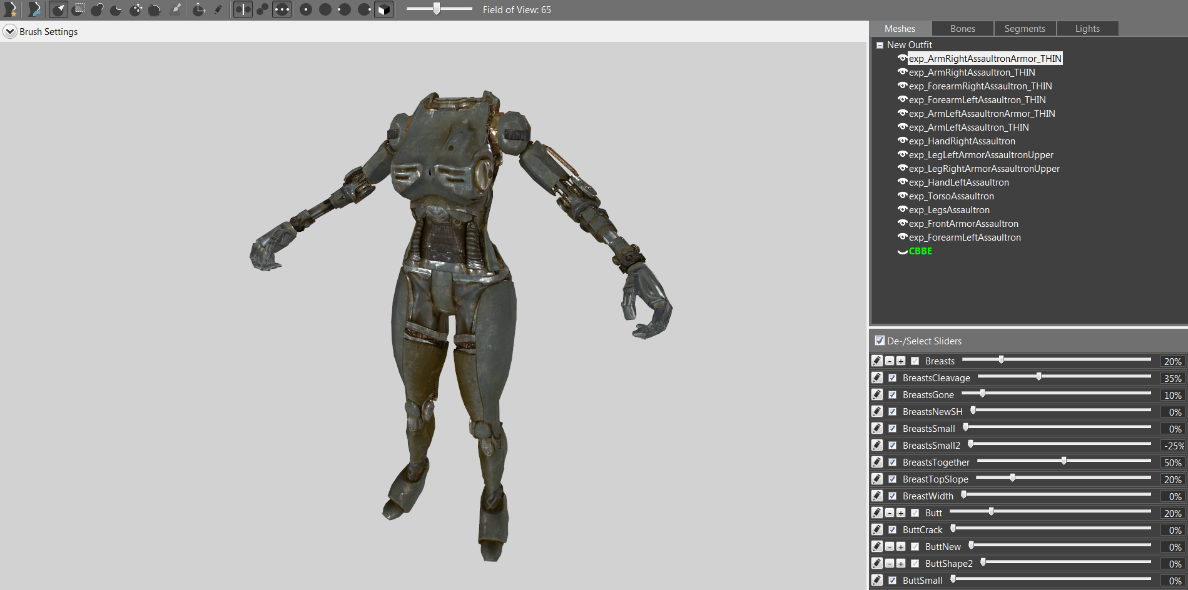This screenshot has width=1188, height=590.
Task: Select the exp_HandRightAssaultron mesh
Action: tap(962, 141)
